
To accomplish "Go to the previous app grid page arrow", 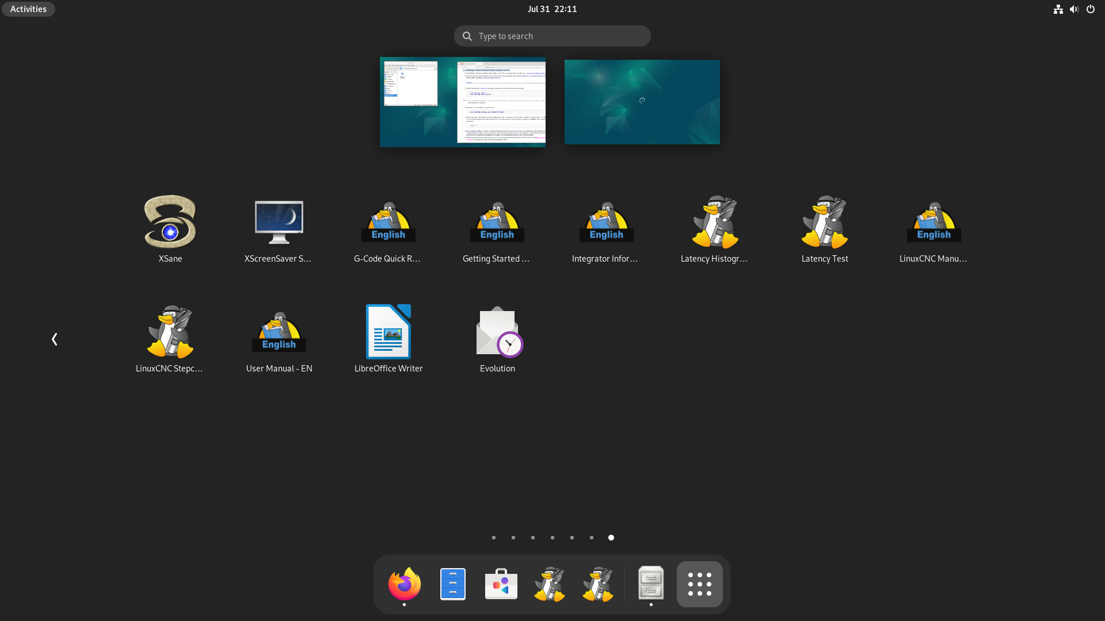I will [55, 339].
